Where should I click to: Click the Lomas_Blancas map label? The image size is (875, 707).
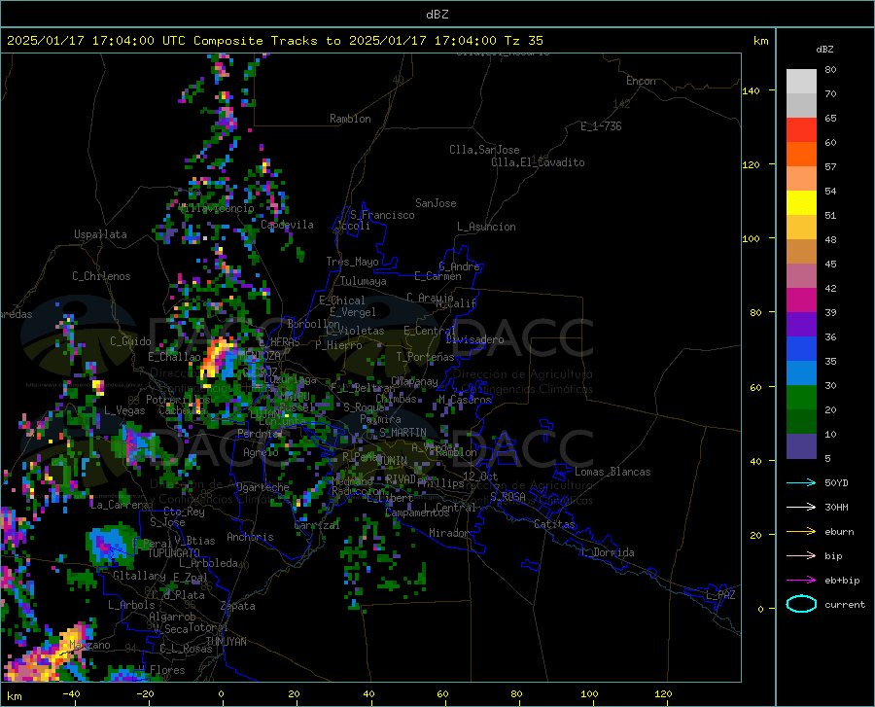pos(612,472)
